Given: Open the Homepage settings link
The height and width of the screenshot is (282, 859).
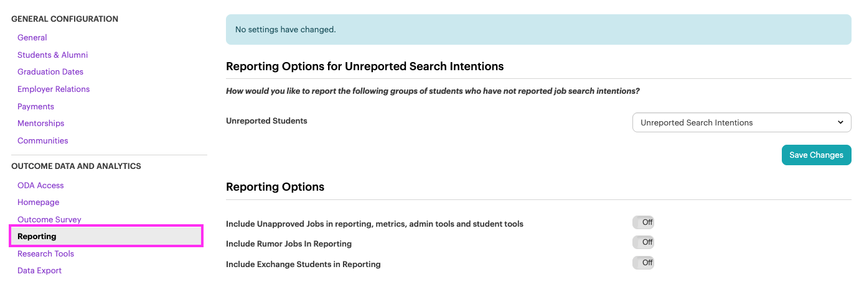Looking at the screenshot, I should point(39,202).
